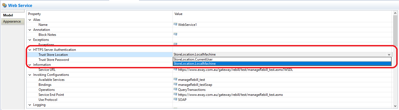The height and width of the screenshot is (110, 399).
Task: Switch to the Appearance tab
Action: pyautogui.click(x=12, y=21)
